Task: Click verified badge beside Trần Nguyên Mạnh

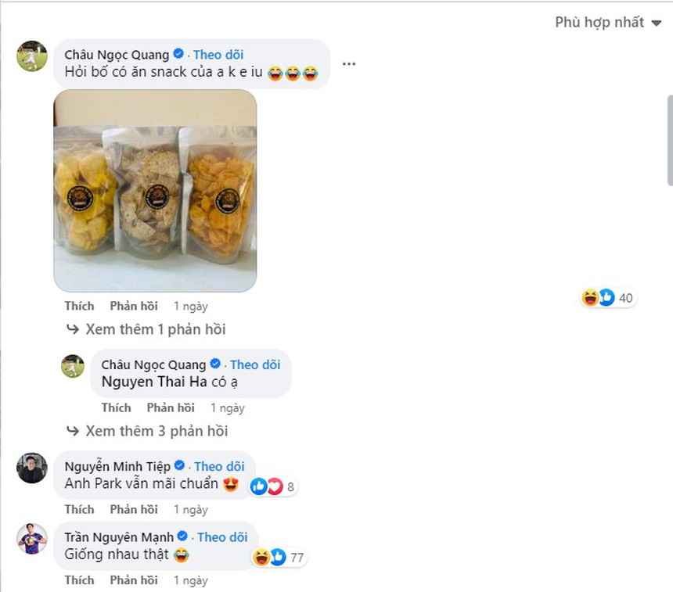Action: tap(183, 536)
